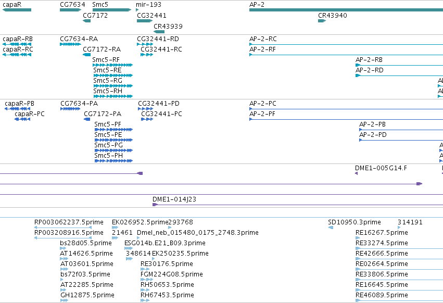This screenshot has width=443, height=303.
Task: Click the RP003208916.5prime EST label
Action: coord(69,233)
